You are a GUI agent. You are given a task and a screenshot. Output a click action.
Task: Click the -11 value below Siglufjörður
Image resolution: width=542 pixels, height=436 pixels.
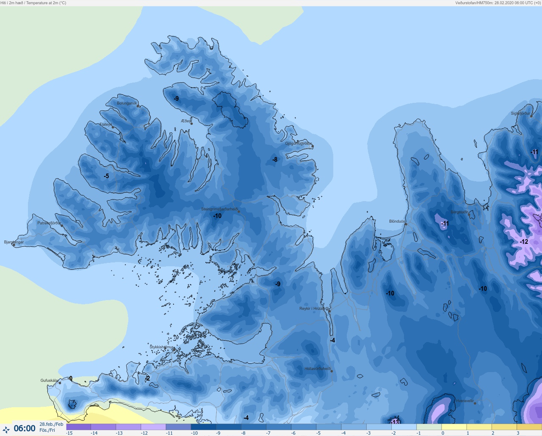535,152
